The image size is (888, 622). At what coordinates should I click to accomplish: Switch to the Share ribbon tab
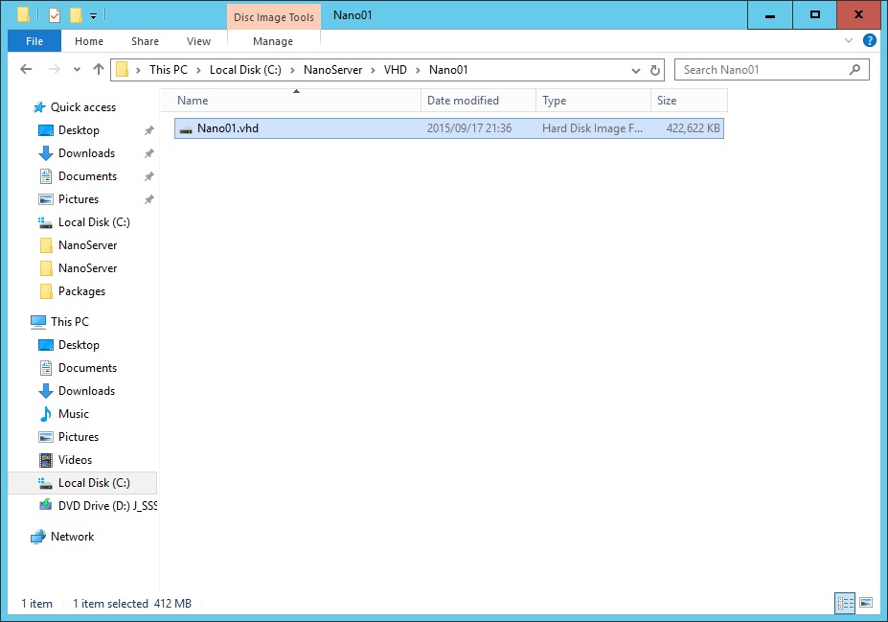(145, 41)
